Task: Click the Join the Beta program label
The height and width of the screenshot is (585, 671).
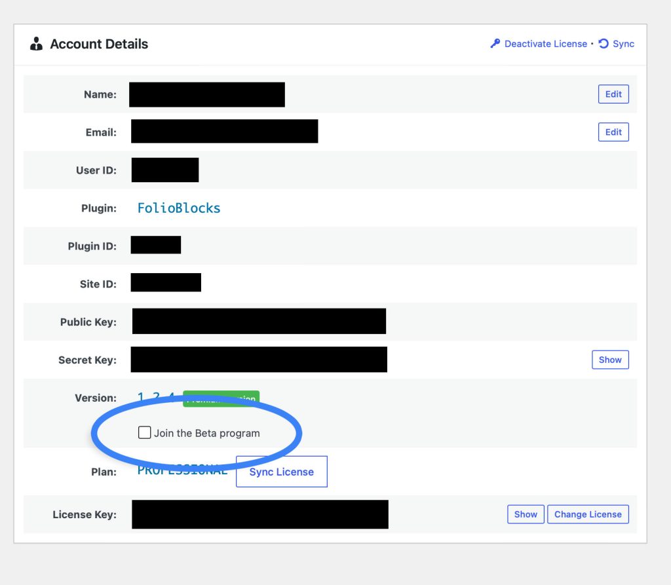Action: point(206,433)
